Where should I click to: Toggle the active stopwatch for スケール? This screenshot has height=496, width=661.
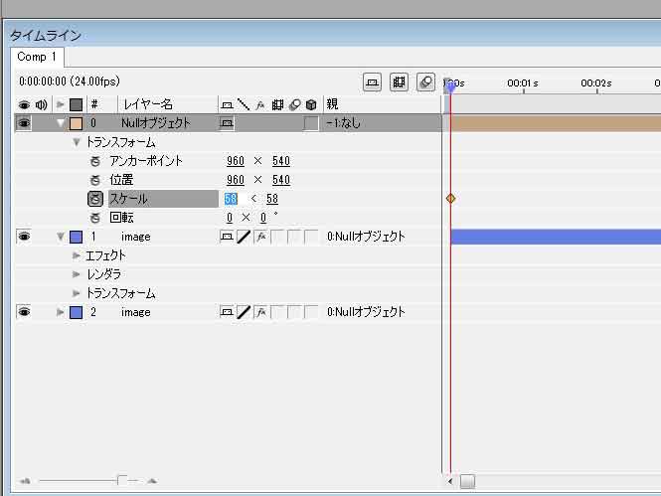coord(95,199)
